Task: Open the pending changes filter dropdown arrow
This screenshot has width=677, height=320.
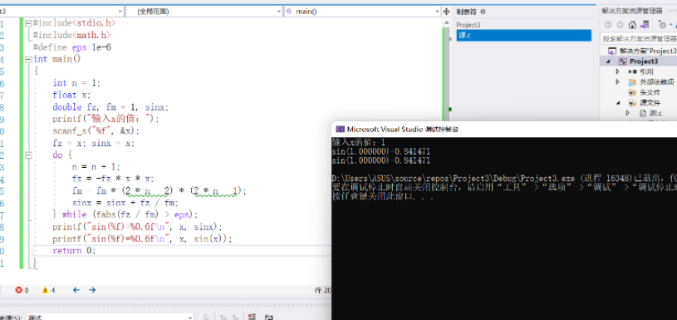Action: 670,25
